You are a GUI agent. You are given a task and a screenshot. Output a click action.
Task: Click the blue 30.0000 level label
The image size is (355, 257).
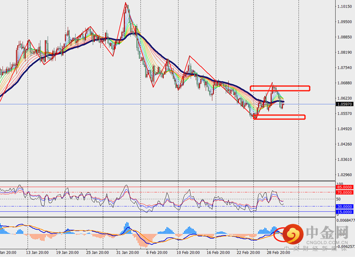tap(345, 207)
